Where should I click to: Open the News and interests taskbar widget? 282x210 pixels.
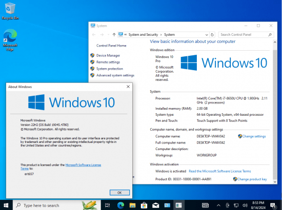(205, 205)
